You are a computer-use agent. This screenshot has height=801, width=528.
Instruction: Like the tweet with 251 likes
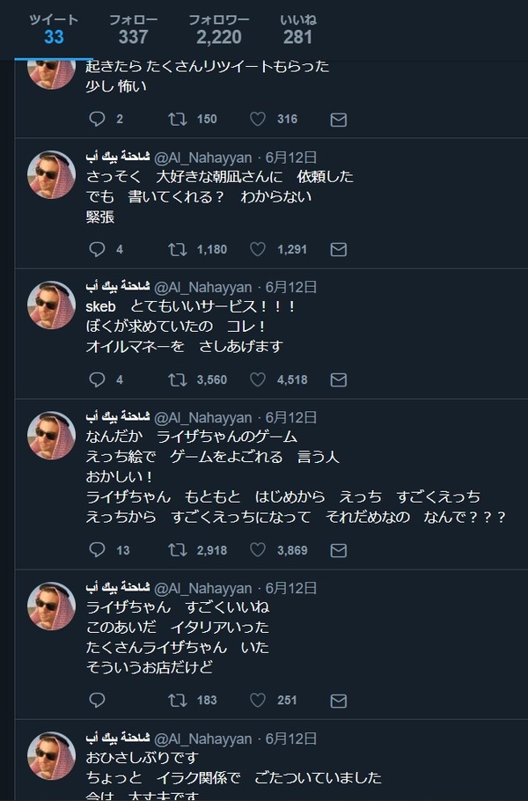coord(257,701)
